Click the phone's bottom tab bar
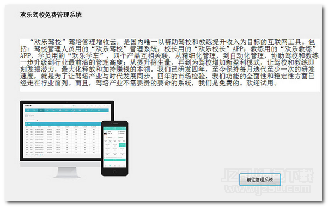The height and width of the screenshot is (207, 328). point(115,166)
